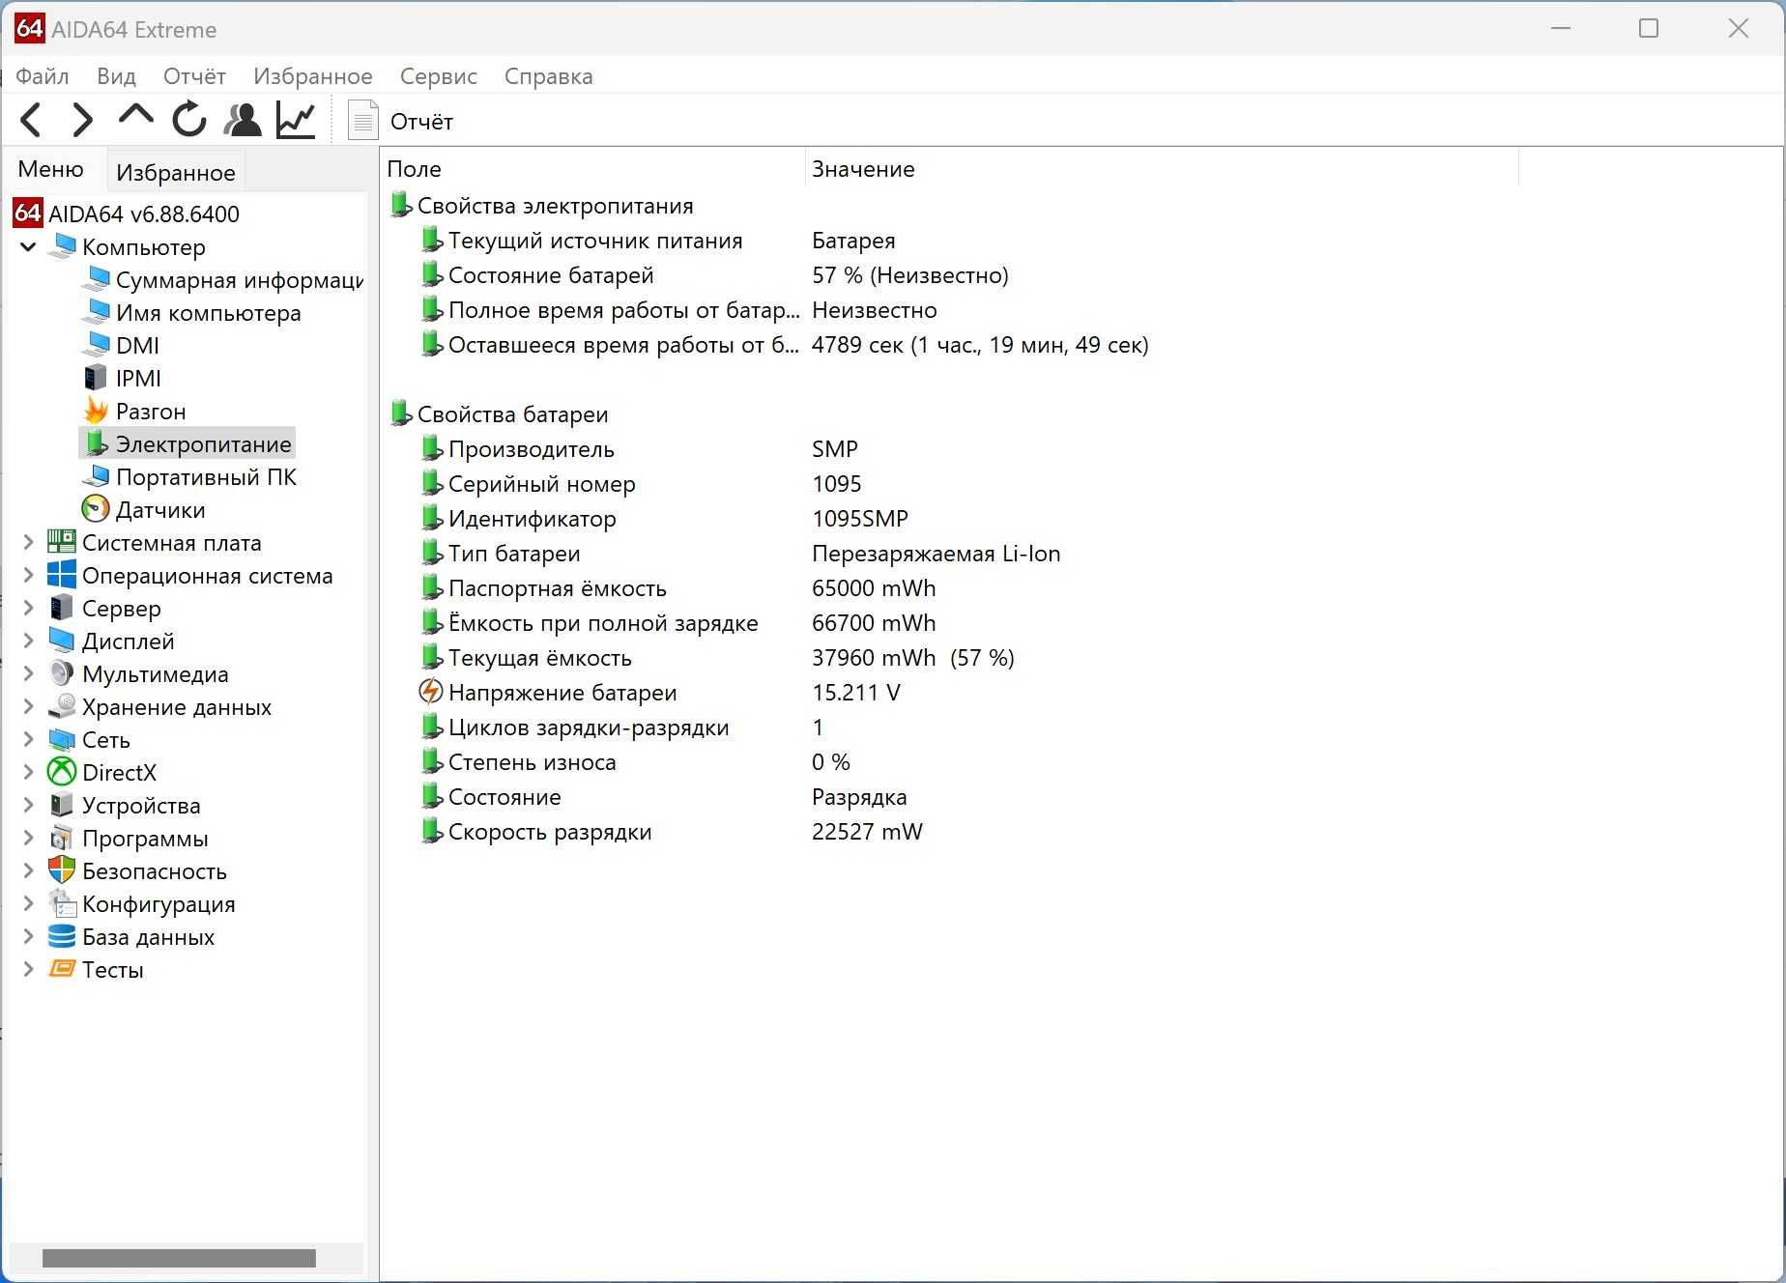Expand the Устройства node
Image resolution: width=1786 pixels, height=1283 pixels.
click(x=28, y=805)
